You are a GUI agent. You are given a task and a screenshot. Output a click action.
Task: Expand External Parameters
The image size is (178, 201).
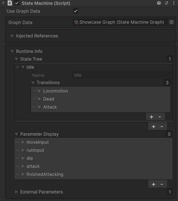coord(16,192)
